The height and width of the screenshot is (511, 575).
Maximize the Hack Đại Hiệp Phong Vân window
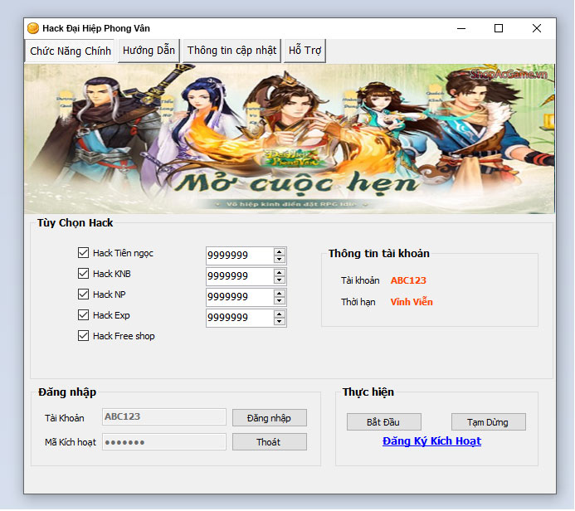[499, 28]
